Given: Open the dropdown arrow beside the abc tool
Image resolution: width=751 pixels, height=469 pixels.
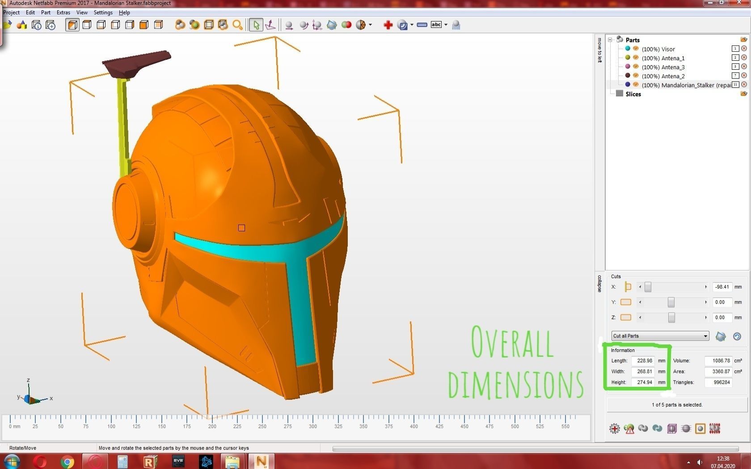Looking at the screenshot, I should 446,25.
